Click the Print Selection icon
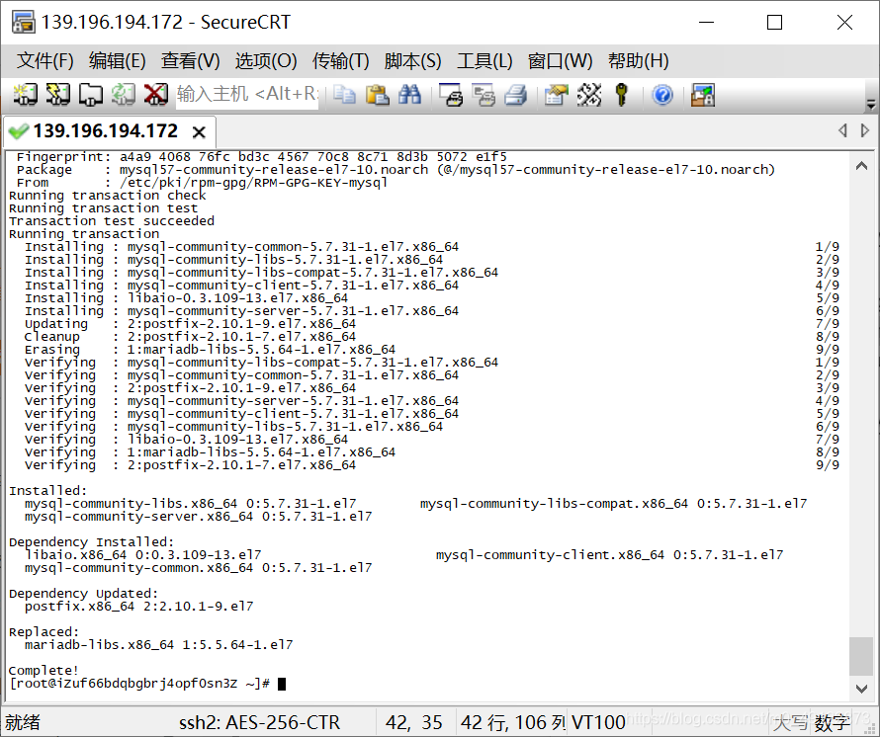 [x=484, y=94]
